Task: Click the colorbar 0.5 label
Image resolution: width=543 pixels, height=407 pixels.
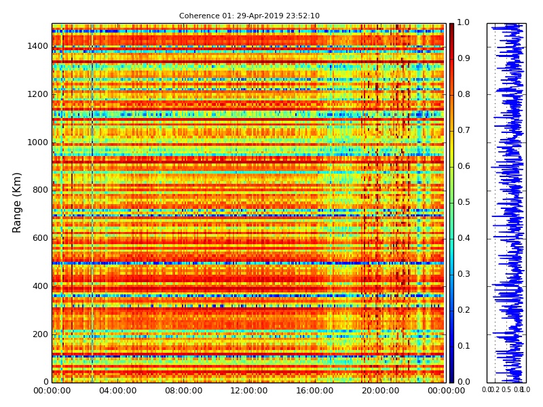Action: point(464,202)
